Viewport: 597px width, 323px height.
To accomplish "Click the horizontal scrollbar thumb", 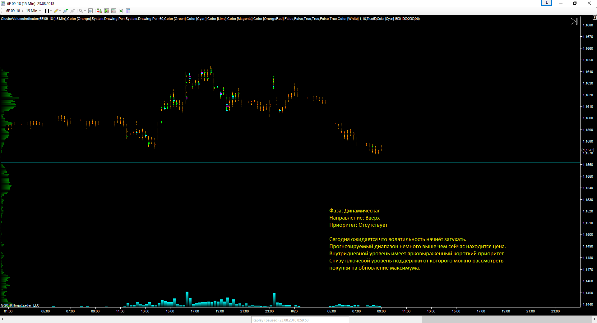I will [x=507, y=319].
